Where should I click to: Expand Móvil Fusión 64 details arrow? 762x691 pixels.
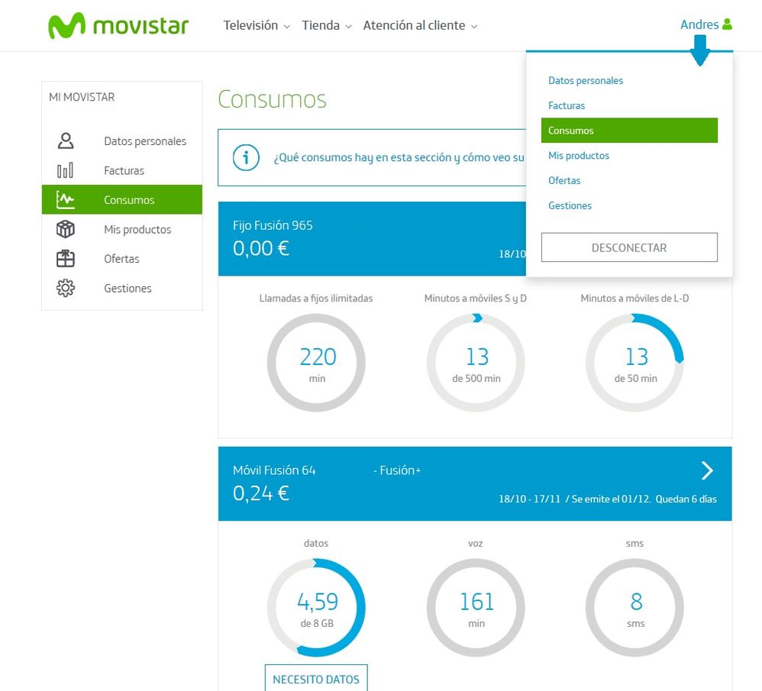click(x=707, y=470)
